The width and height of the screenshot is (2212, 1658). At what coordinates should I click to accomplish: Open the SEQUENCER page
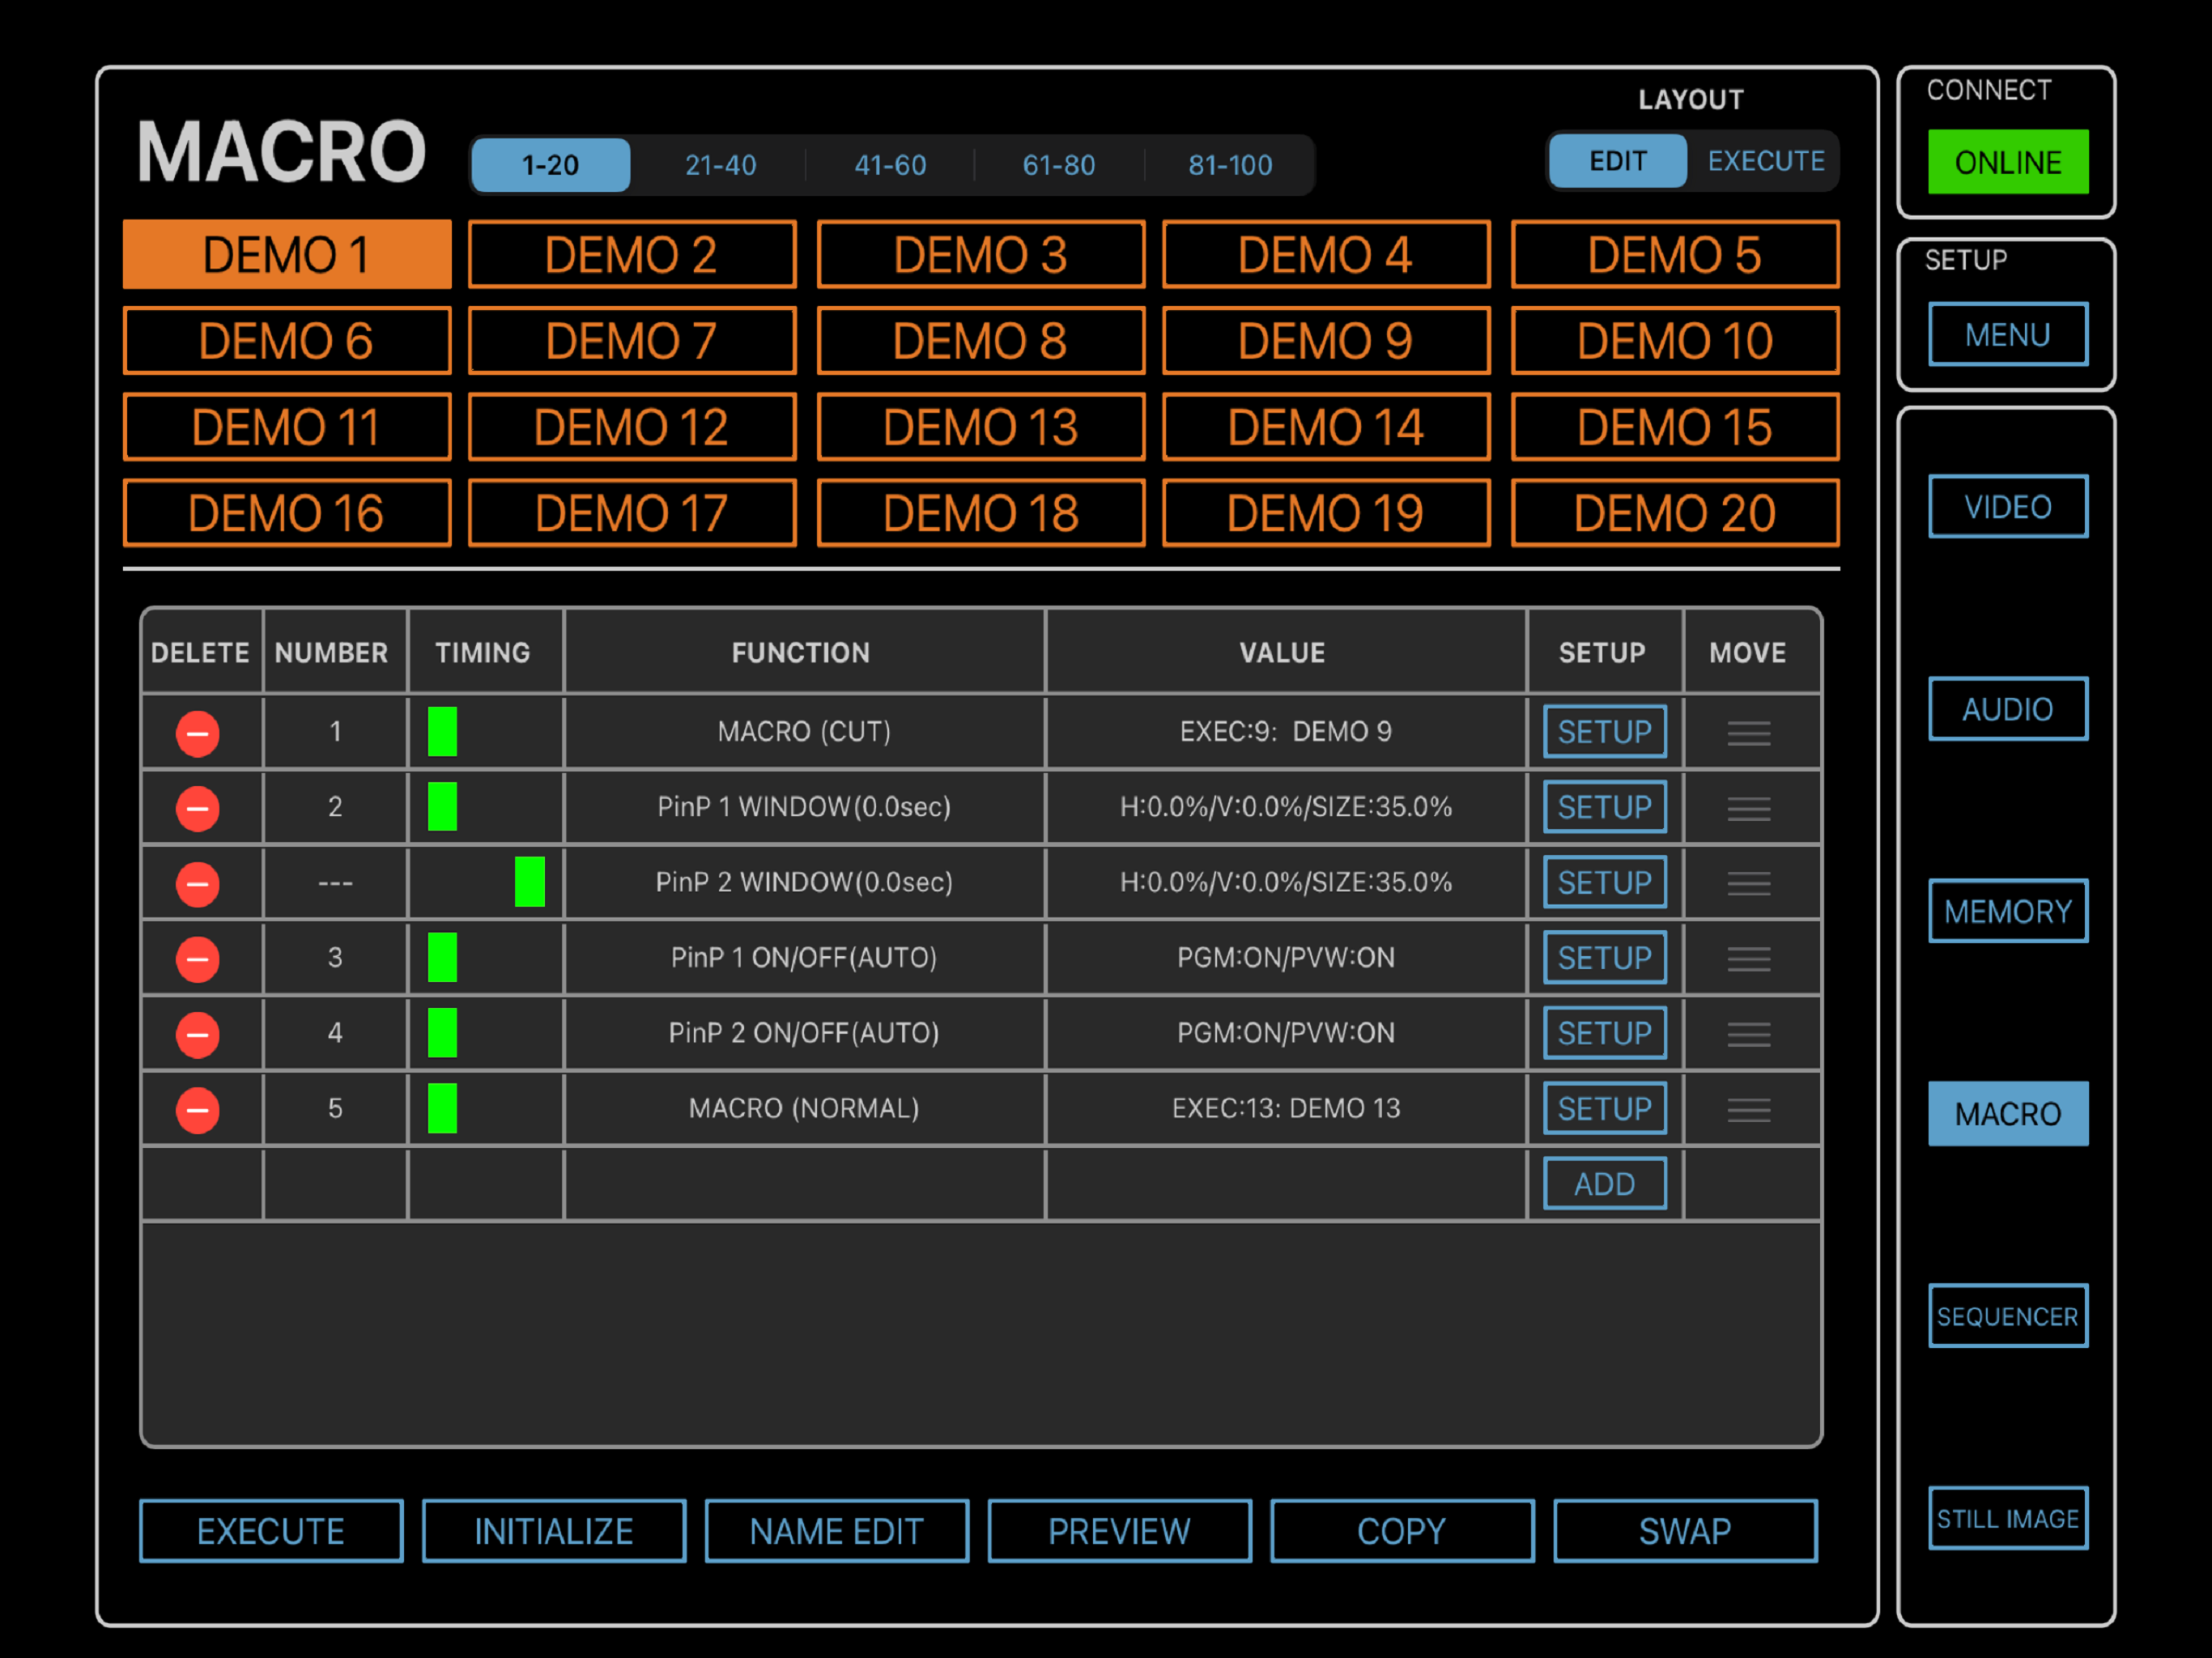[x=2007, y=1316]
